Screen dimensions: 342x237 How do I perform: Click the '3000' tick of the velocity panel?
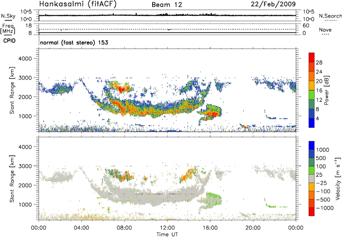click(25, 166)
